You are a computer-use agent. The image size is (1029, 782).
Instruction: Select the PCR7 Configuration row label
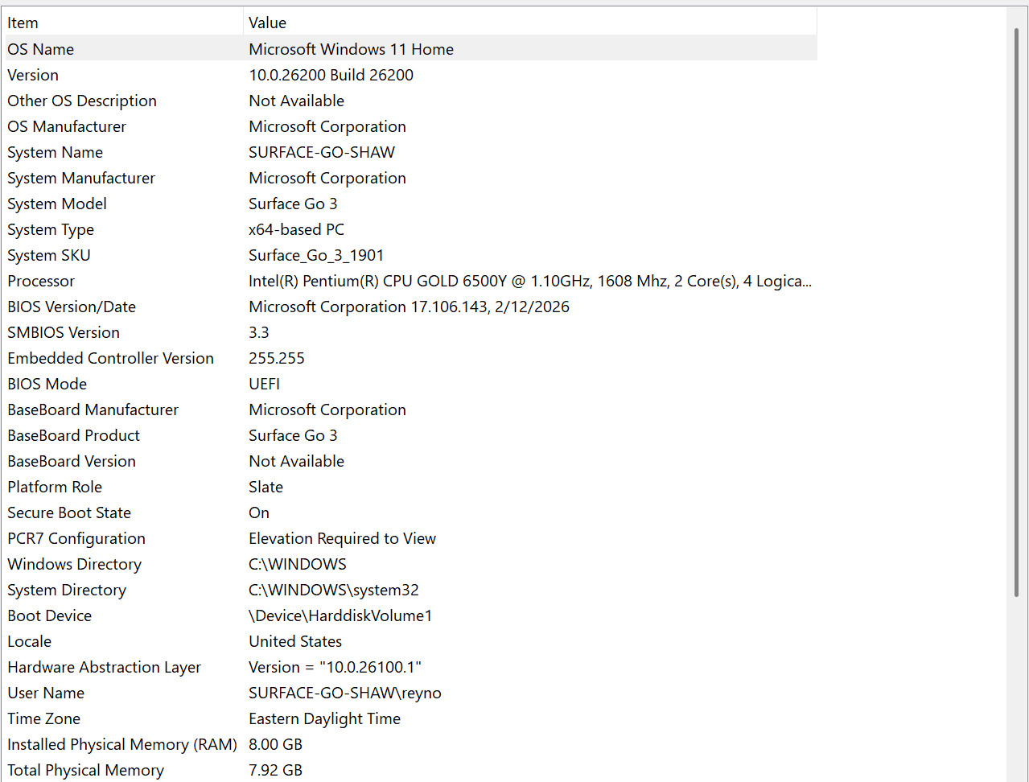[x=76, y=538]
